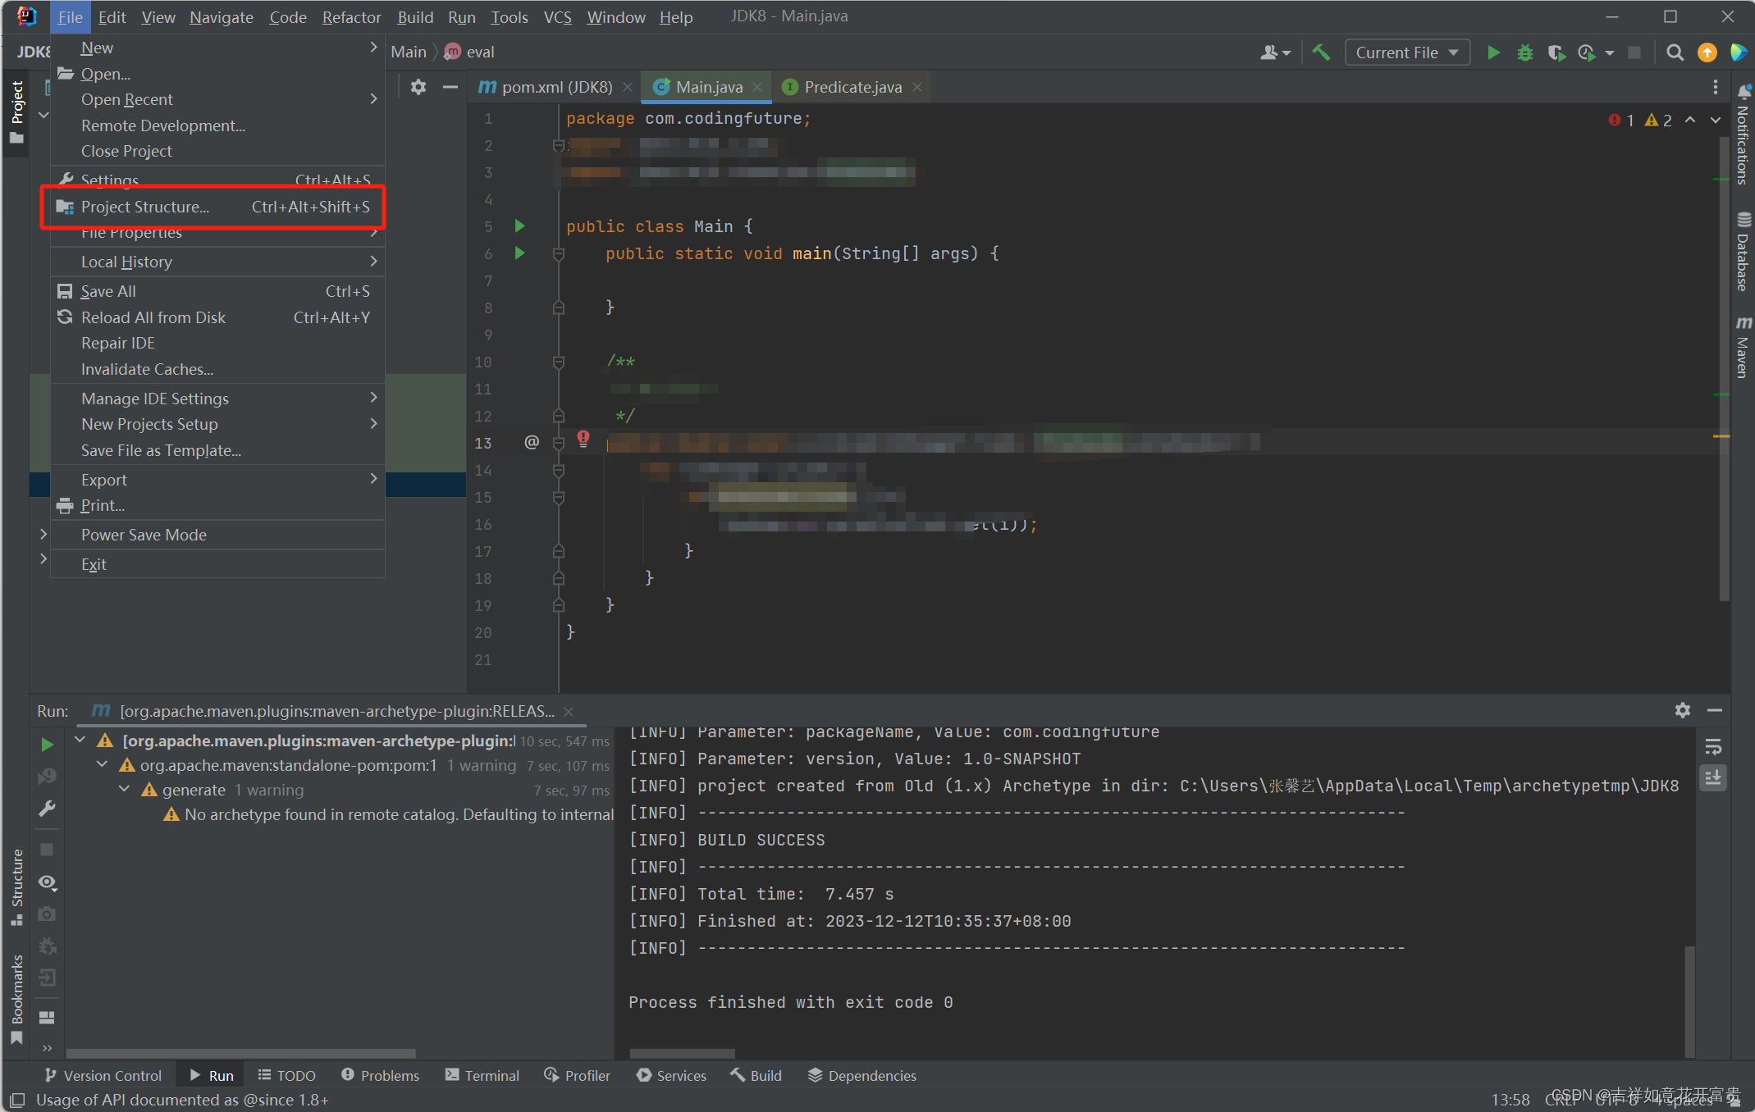Viewport: 1755px width, 1112px height.
Task: Collapse the generate warning tree node
Action: [x=125, y=789]
